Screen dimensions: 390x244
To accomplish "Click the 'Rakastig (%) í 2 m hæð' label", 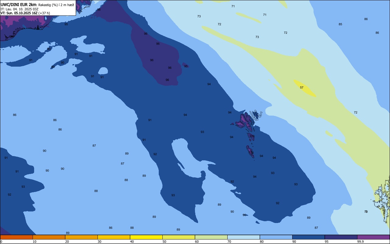I will [56, 5].
